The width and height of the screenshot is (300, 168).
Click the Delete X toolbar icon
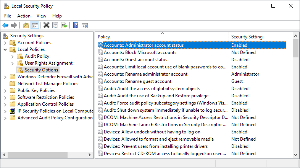46,25
